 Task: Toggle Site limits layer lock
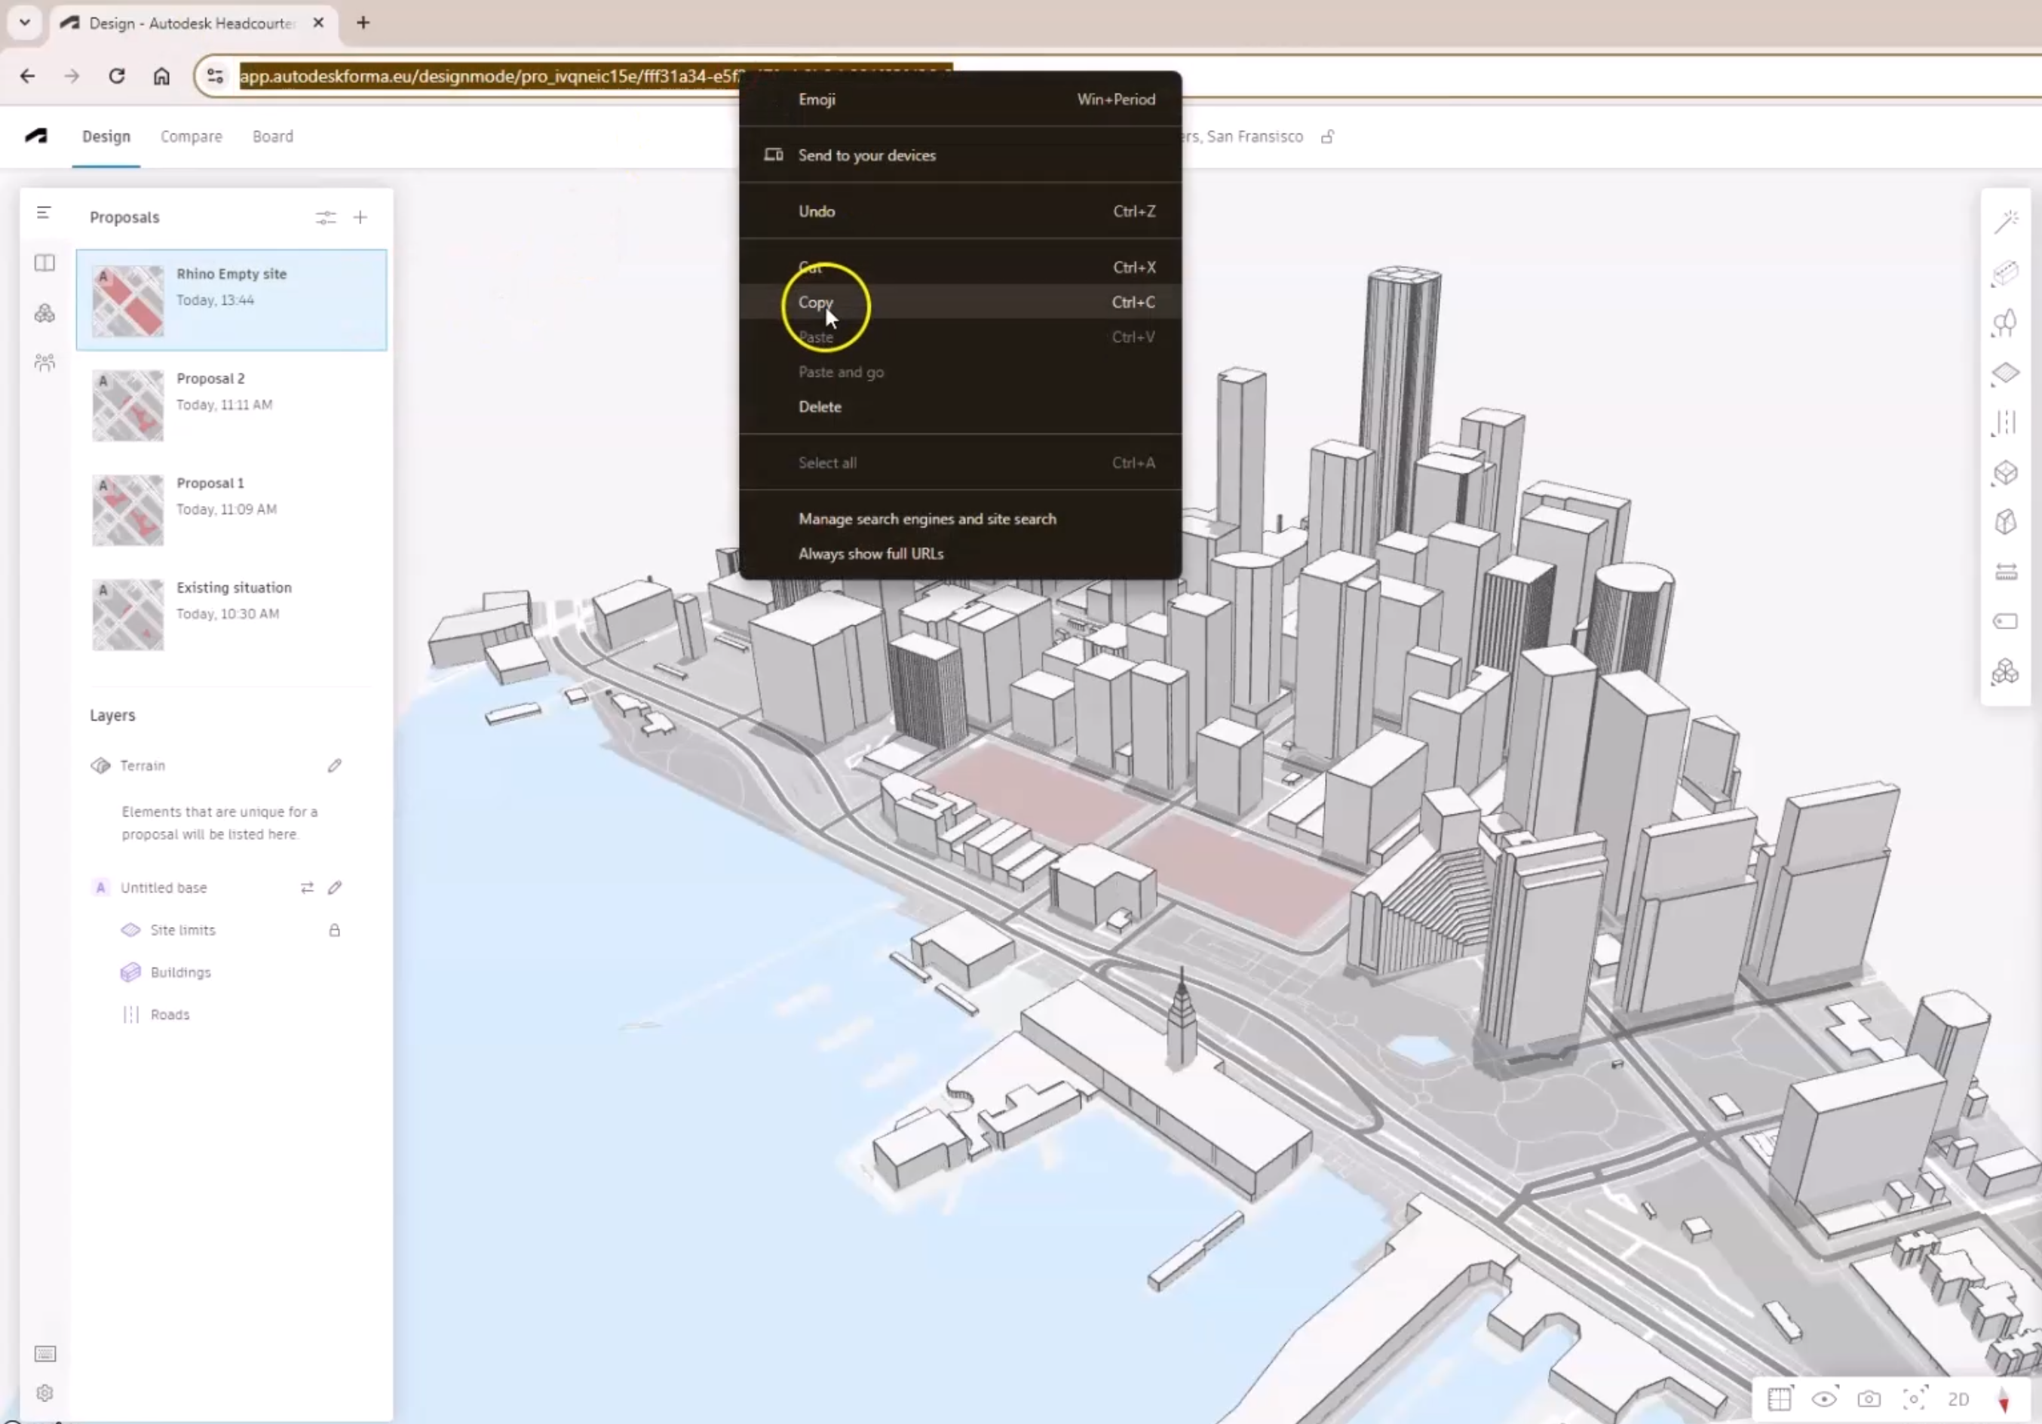334,931
